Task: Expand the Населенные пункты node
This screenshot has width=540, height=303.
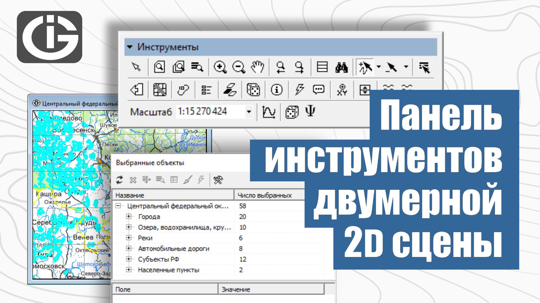Action: 129,270
